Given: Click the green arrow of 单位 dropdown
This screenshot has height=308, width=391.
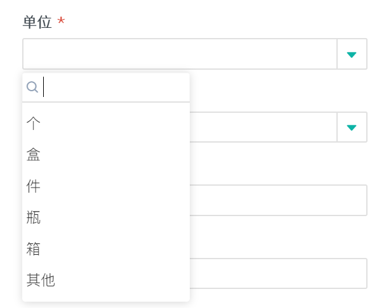Looking at the screenshot, I should (352, 55).
